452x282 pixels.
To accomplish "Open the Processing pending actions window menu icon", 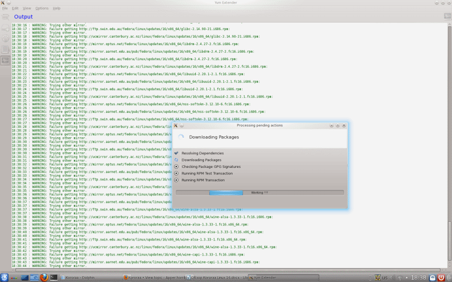I will click(x=176, y=125).
